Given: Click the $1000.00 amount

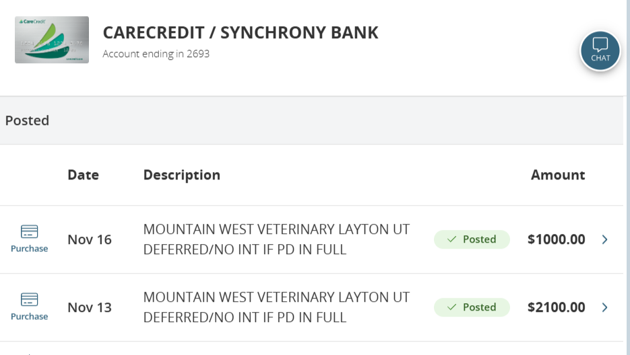Looking at the screenshot, I should coord(556,239).
